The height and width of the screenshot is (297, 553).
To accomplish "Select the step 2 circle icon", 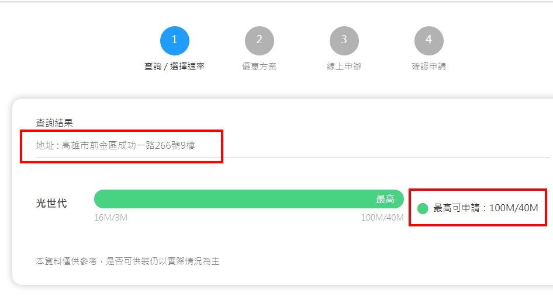I will (259, 40).
